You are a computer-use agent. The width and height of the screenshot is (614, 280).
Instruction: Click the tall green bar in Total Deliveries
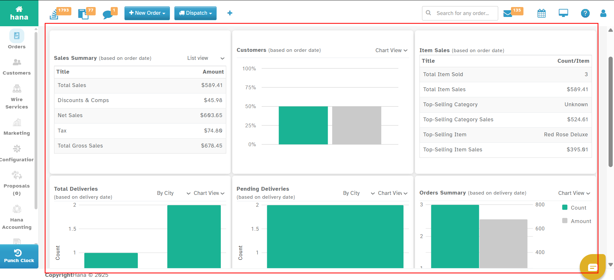coord(194,236)
